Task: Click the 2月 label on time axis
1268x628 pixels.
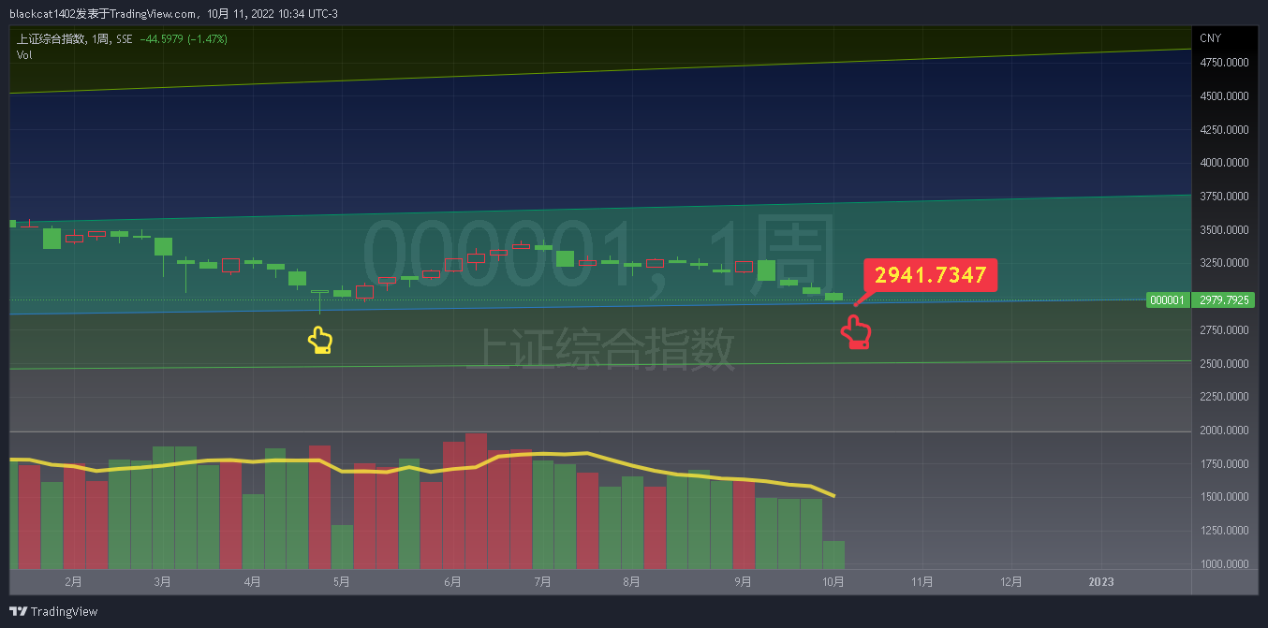Action: pyautogui.click(x=73, y=582)
